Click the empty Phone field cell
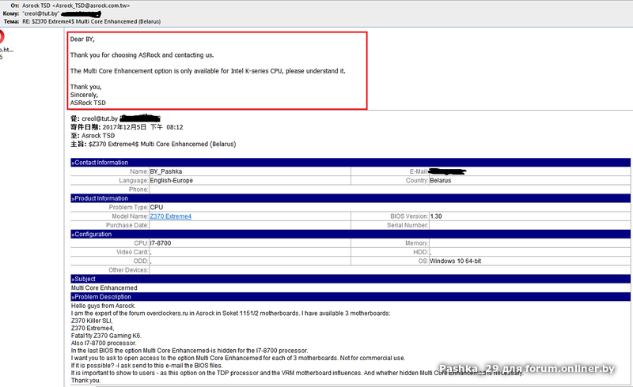The height and width of the screenshot is (387, 633). (389, 190)
